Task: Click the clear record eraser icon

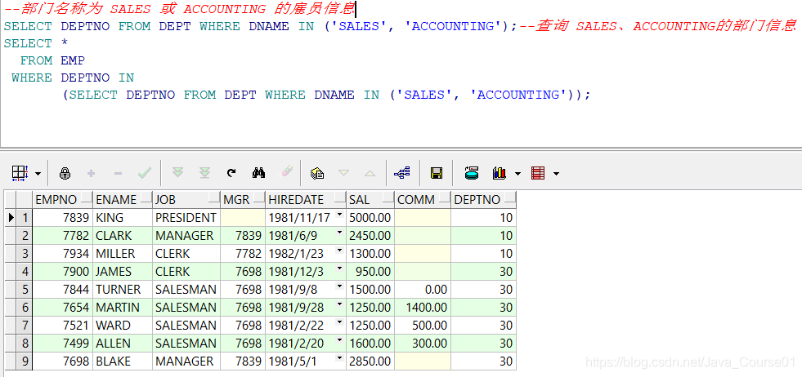Action: tap(287, 171)
